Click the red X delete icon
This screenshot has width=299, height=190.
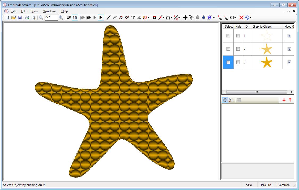coord(241,18)
